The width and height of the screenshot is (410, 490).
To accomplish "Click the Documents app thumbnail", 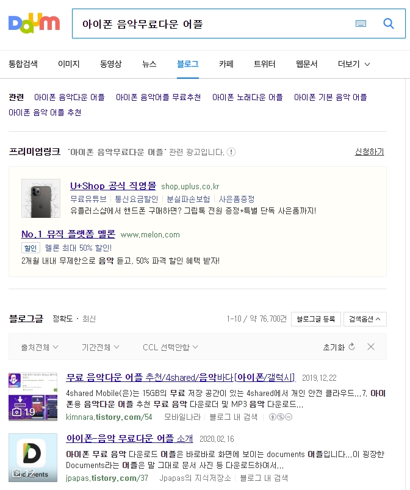I will (x=33, y=458).
